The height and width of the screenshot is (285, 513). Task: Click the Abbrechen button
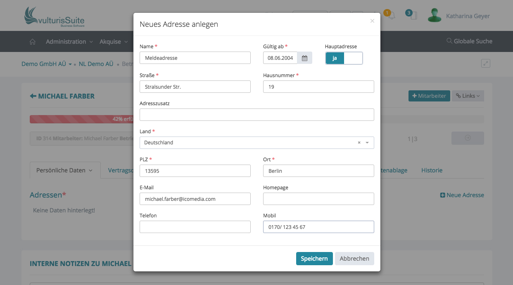[x=354, y=259]
